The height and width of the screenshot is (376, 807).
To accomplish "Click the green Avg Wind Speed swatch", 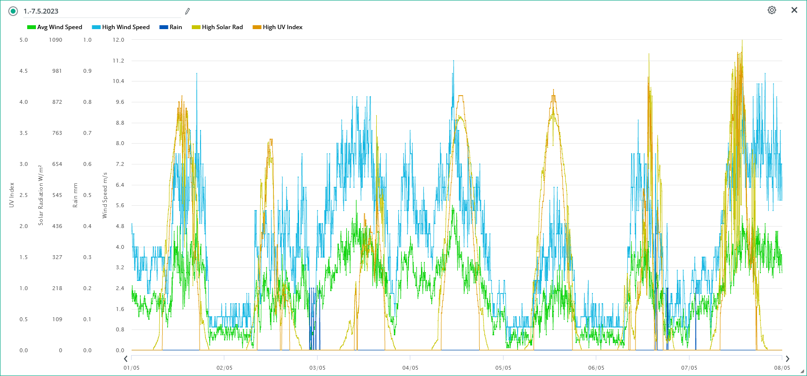I will [x=32, y=27].
